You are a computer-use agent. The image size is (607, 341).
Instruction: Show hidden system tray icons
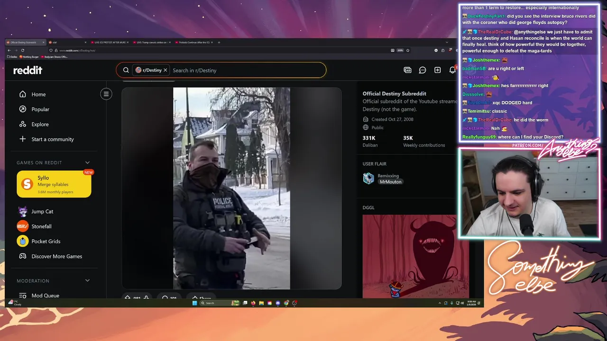point(440,303)
